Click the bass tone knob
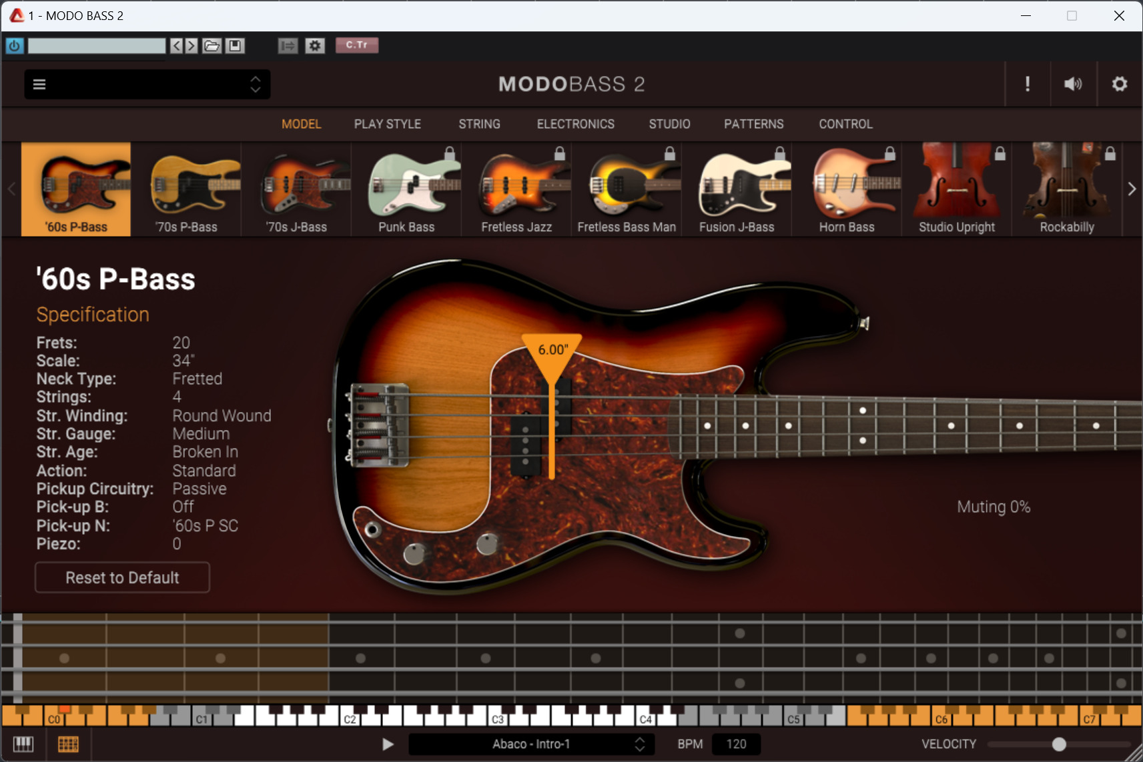 tap(414, 554)
